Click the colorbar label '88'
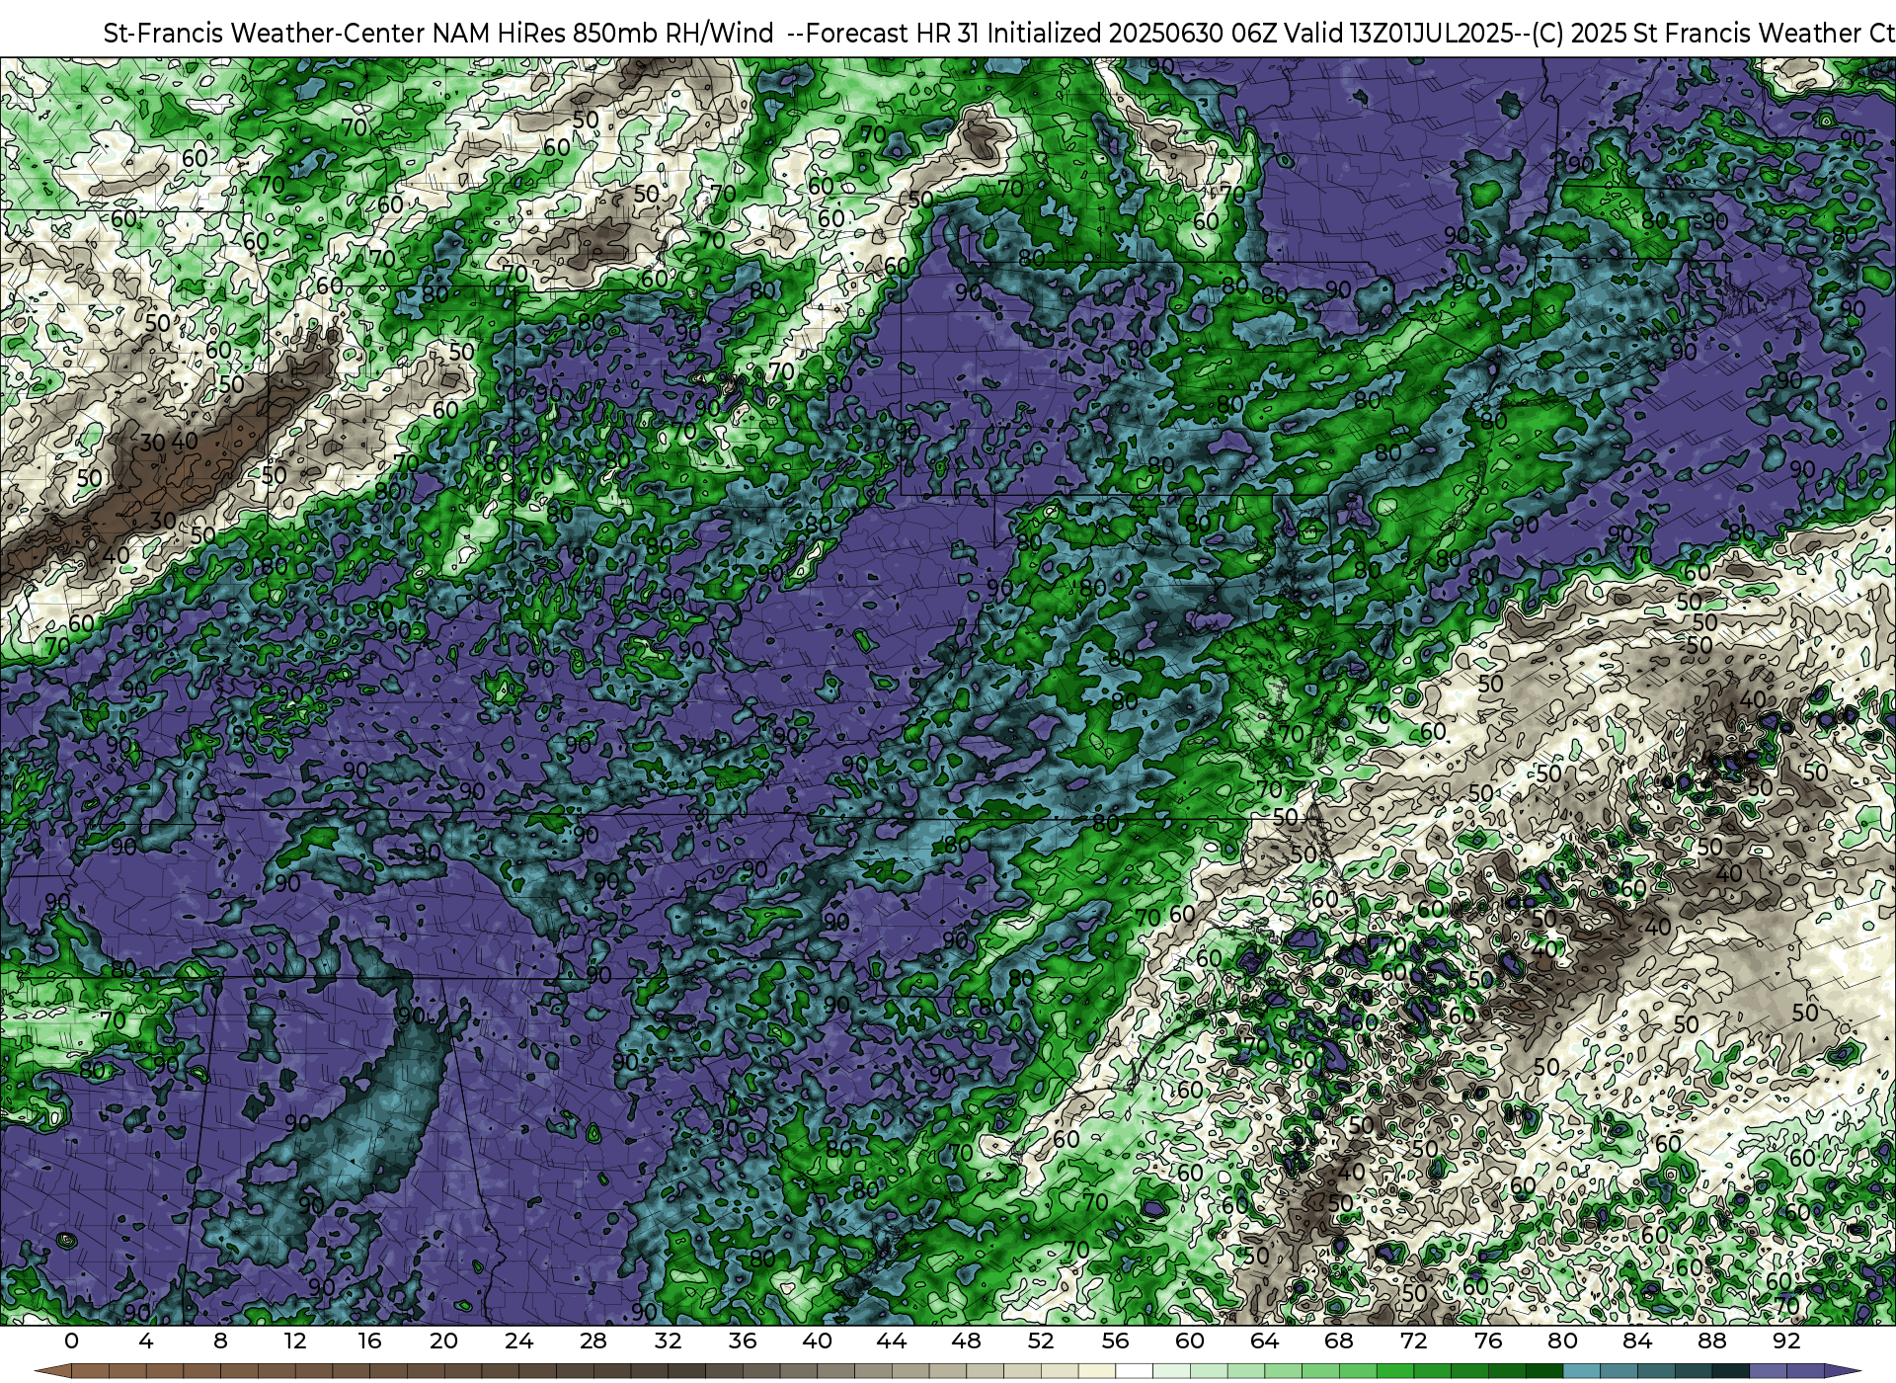 point(1711,1342)
